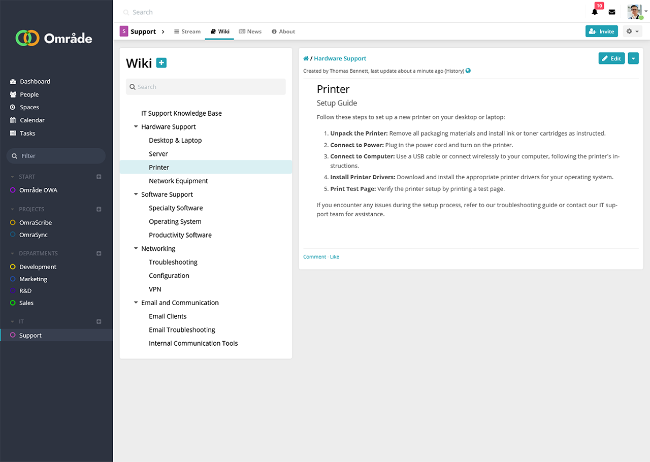
Task: Add a space in the Projects section
Action: tap(99, 209)
